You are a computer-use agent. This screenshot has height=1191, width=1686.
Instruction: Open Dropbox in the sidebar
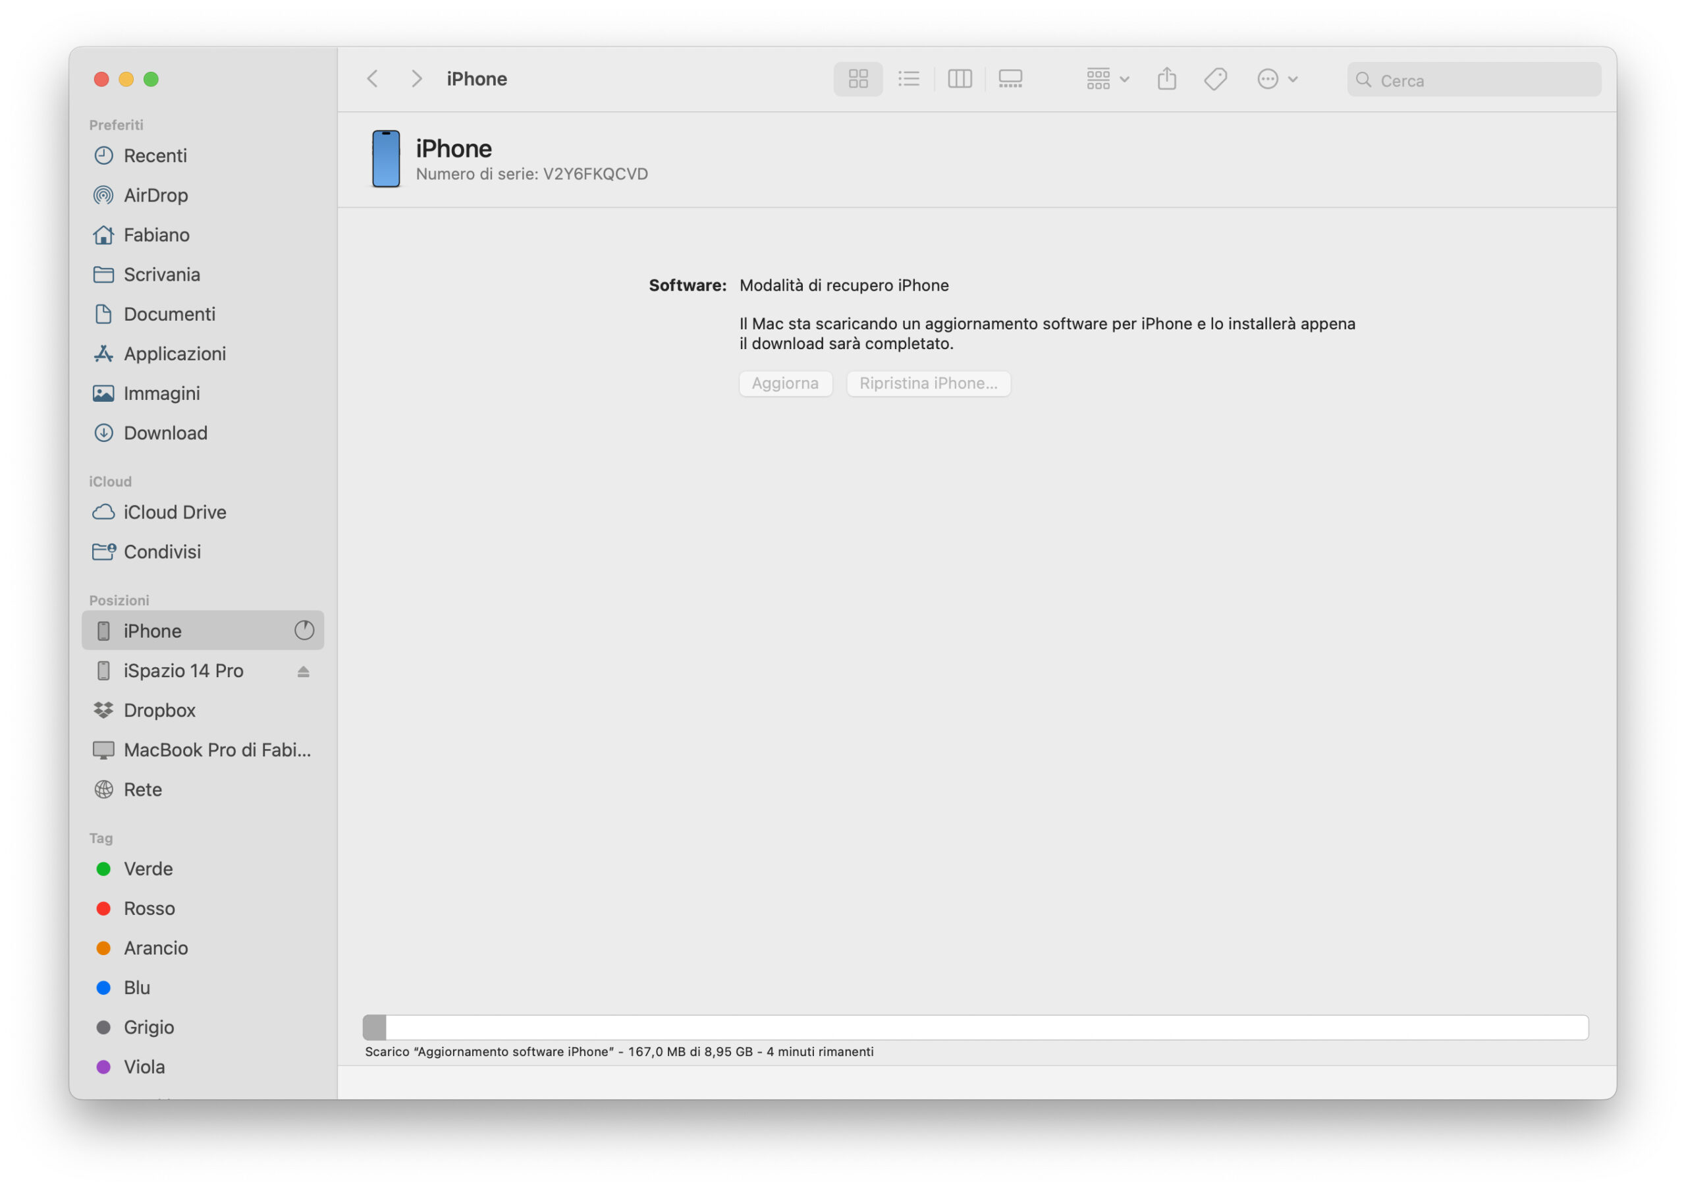[x=203, y=711]
